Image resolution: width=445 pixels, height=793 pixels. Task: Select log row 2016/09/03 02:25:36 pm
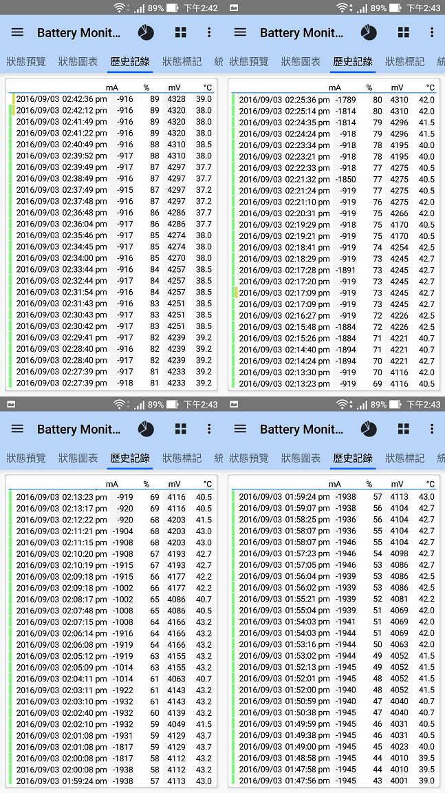pos(334,100)
